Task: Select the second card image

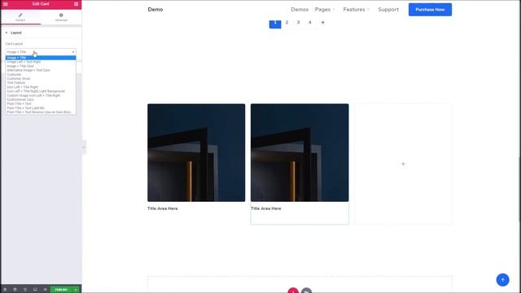Action: 300,152
